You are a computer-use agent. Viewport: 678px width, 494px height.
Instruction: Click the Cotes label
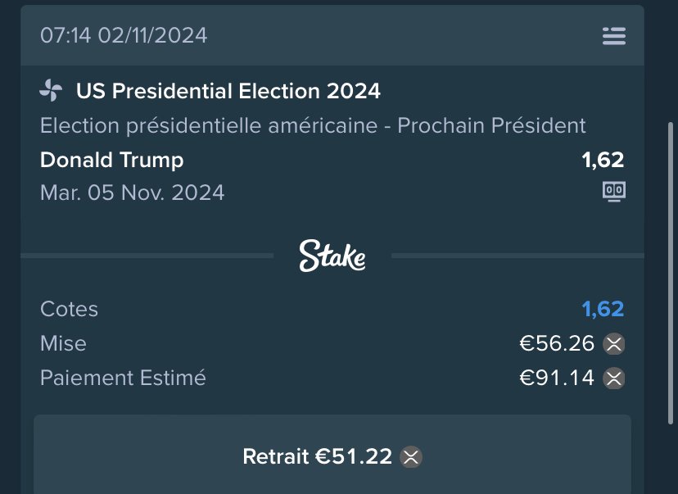click(69, 310)
